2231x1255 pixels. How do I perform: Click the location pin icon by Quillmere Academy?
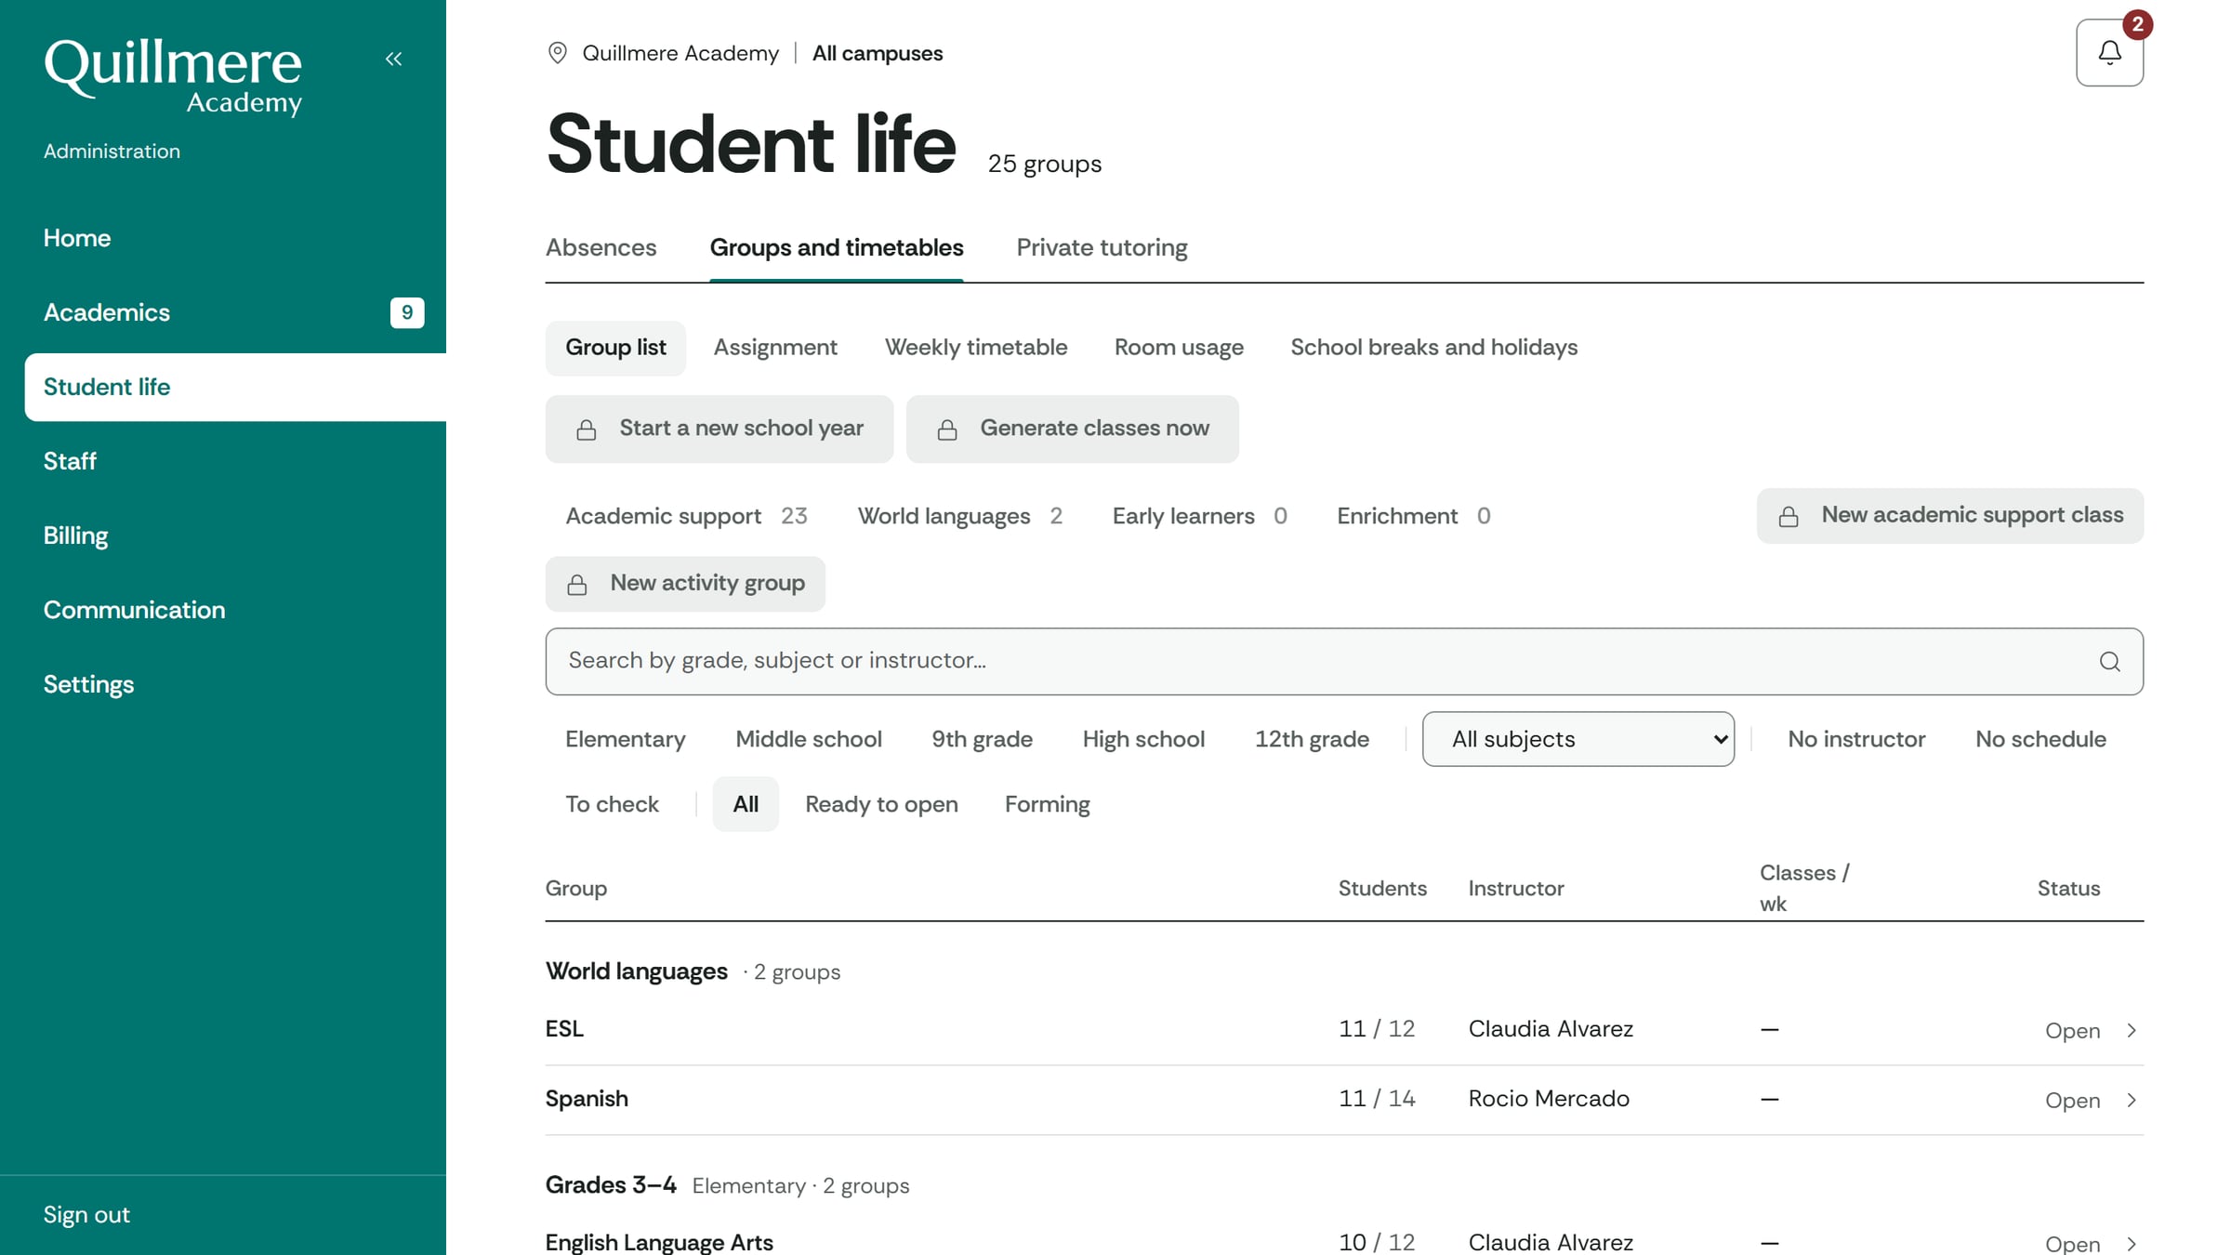pos(558,53)
